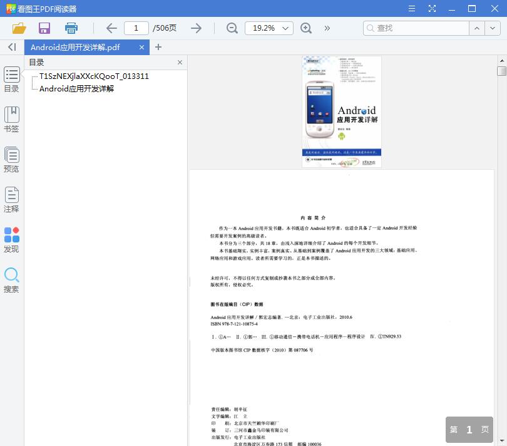Open the 目录 (table of contents) panel

click(x=11, y=80)
